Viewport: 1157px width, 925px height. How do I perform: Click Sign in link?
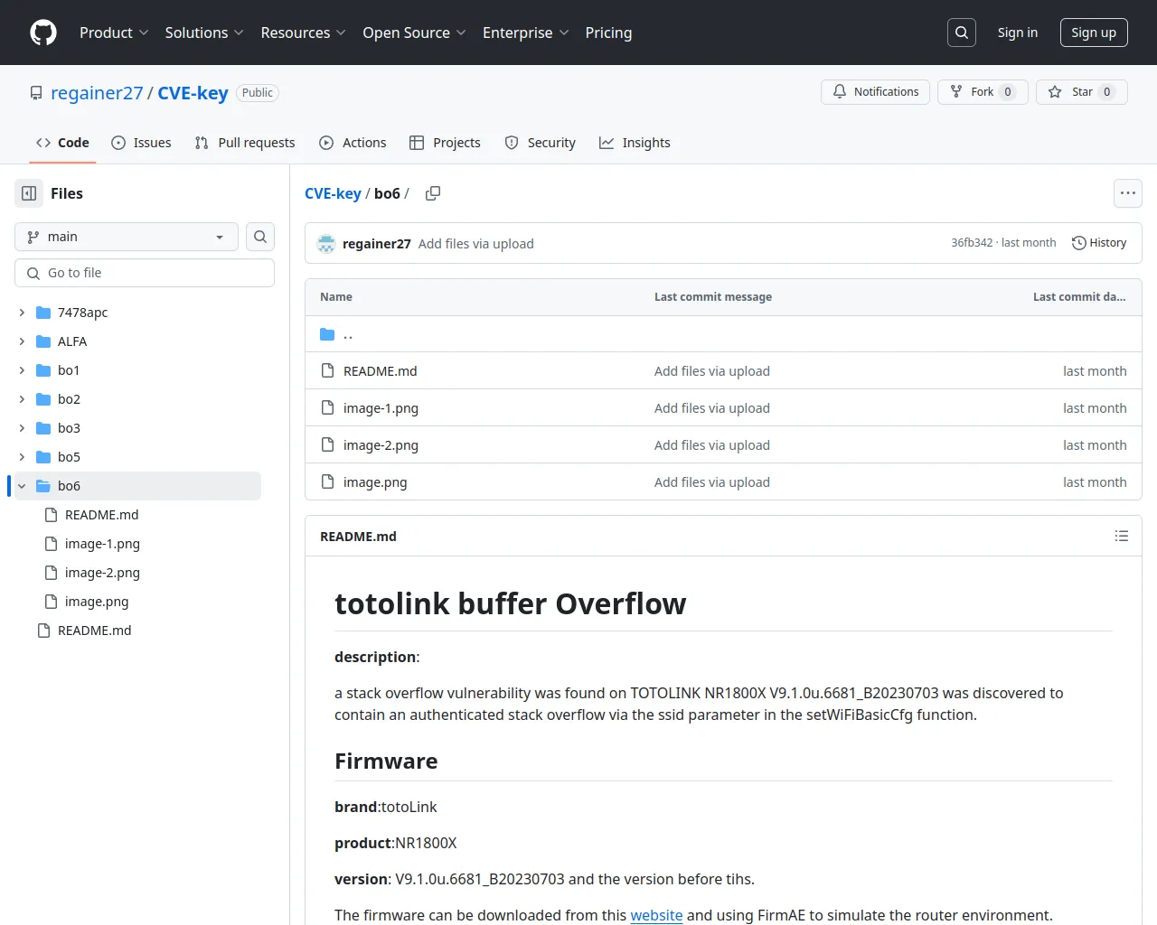(x=1018, y=33)
